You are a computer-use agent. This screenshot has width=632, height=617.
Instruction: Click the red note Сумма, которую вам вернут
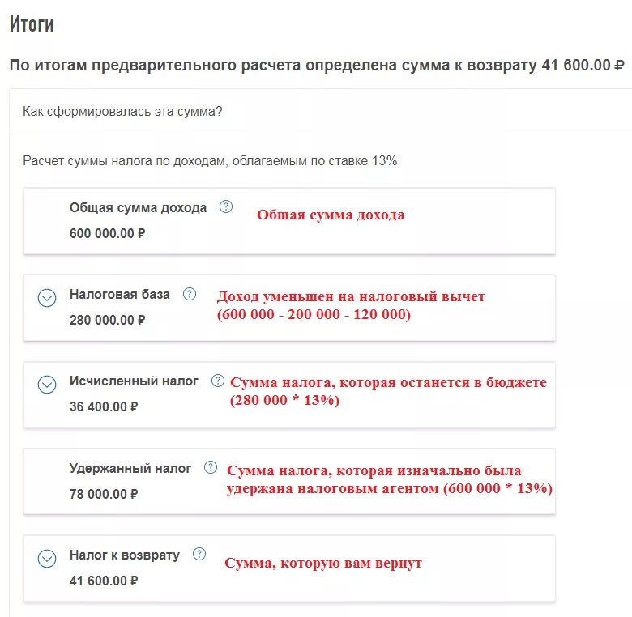(323, 563)
